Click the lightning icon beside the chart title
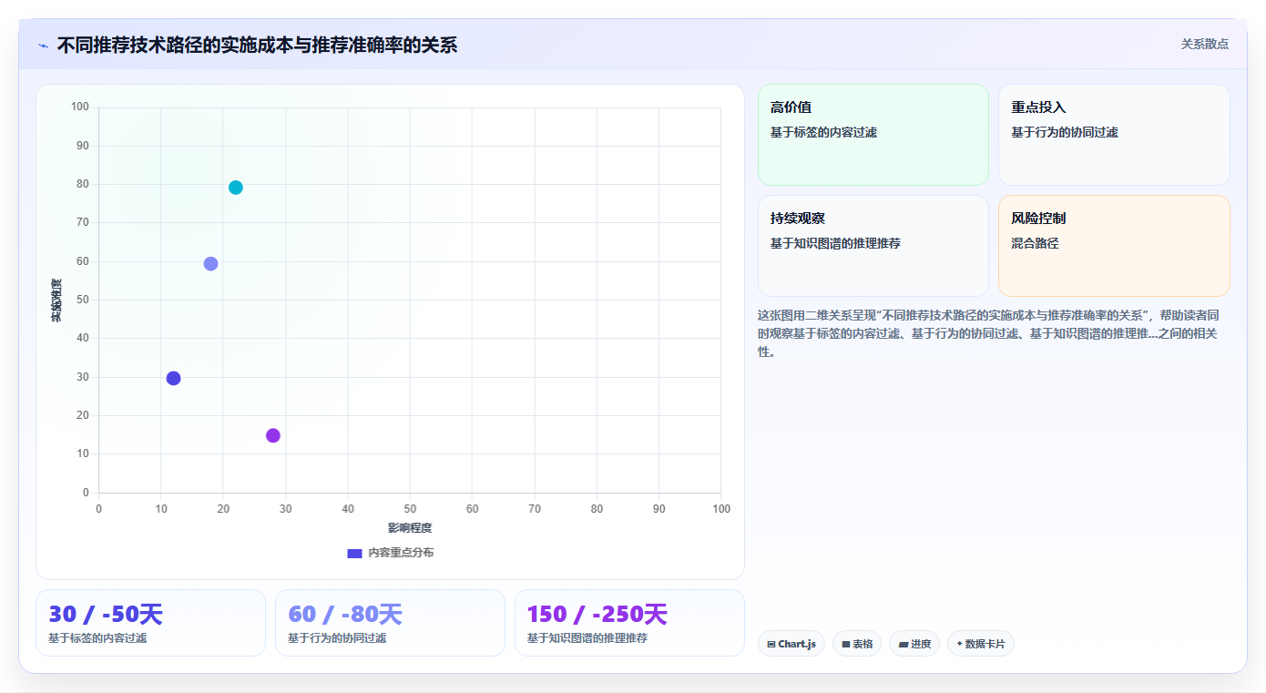The image size is (1266, 693). click(43, 46)
